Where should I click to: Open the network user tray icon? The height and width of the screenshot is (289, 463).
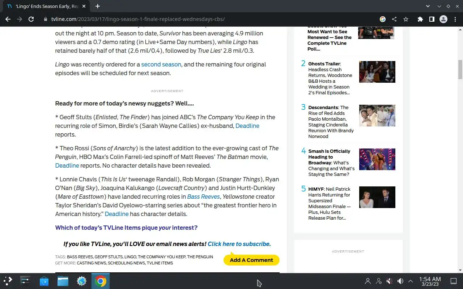pyautogui.click(x=379, y=281)
